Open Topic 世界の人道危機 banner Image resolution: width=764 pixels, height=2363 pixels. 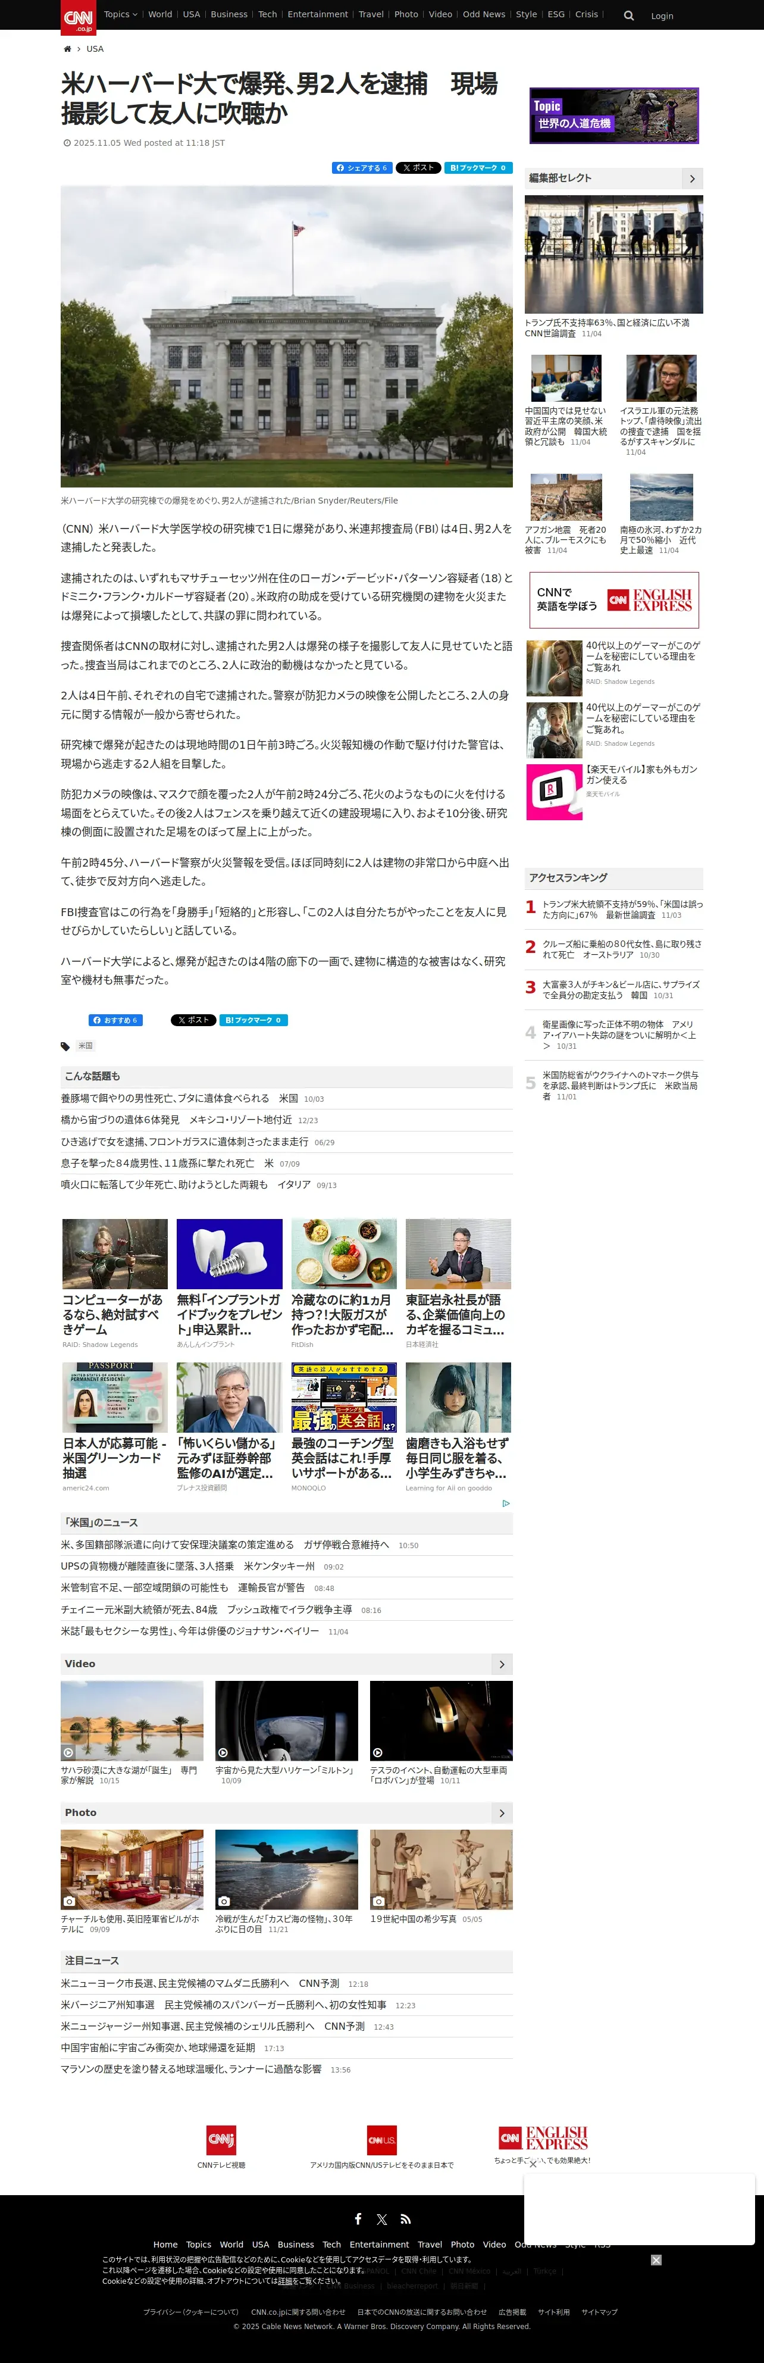pyautogui.click(x=613, y=115)
